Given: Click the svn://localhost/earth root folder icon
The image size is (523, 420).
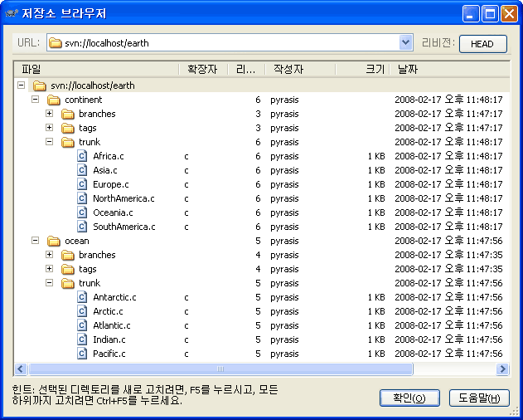Looking at the screenshot, I should coord(39,85).
